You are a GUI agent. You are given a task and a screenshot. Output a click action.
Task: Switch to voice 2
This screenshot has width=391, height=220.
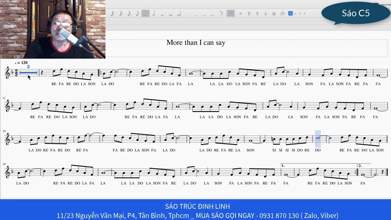coord(295,13)
